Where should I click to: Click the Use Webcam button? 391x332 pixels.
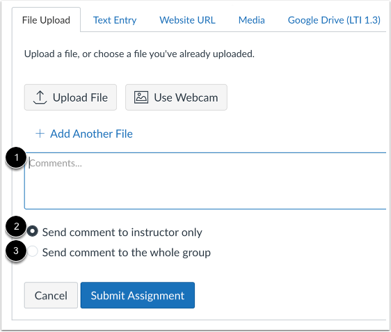(x=176, y=97)
